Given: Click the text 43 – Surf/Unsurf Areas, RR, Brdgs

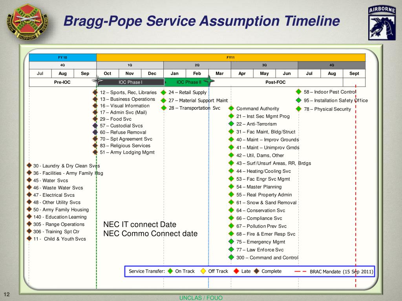Looking at the screenshot, I should click(274, 163).
